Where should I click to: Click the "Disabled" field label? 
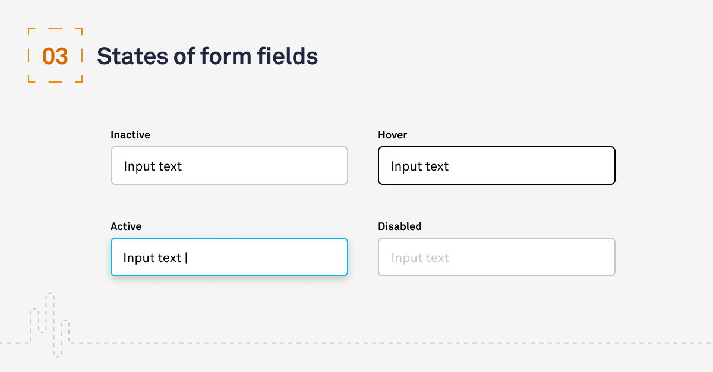click(x=399, y=226)
